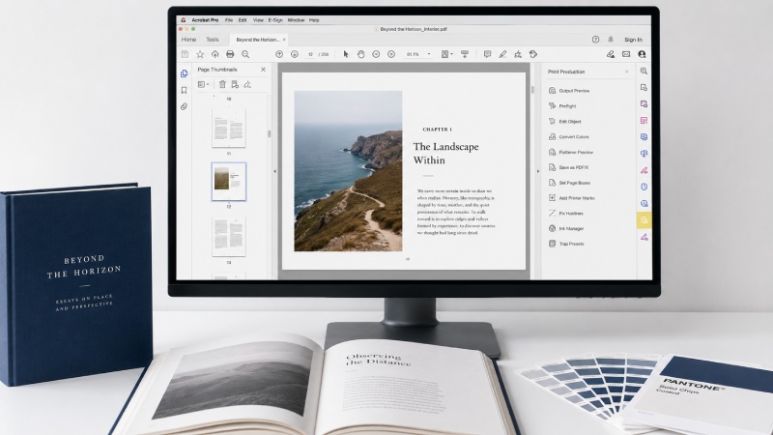Open the notifications bell
The image size is (773, 435).
tap(611, 40)
